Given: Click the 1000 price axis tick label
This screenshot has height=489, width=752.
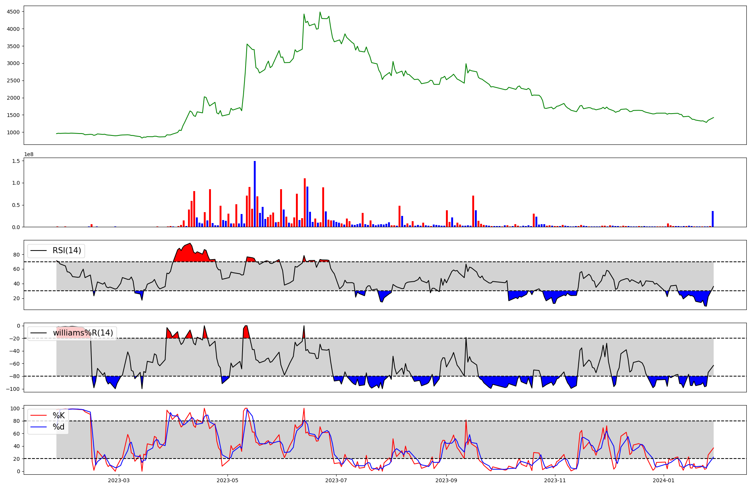Looking at the screenshot, I should (x=13, y=132).
